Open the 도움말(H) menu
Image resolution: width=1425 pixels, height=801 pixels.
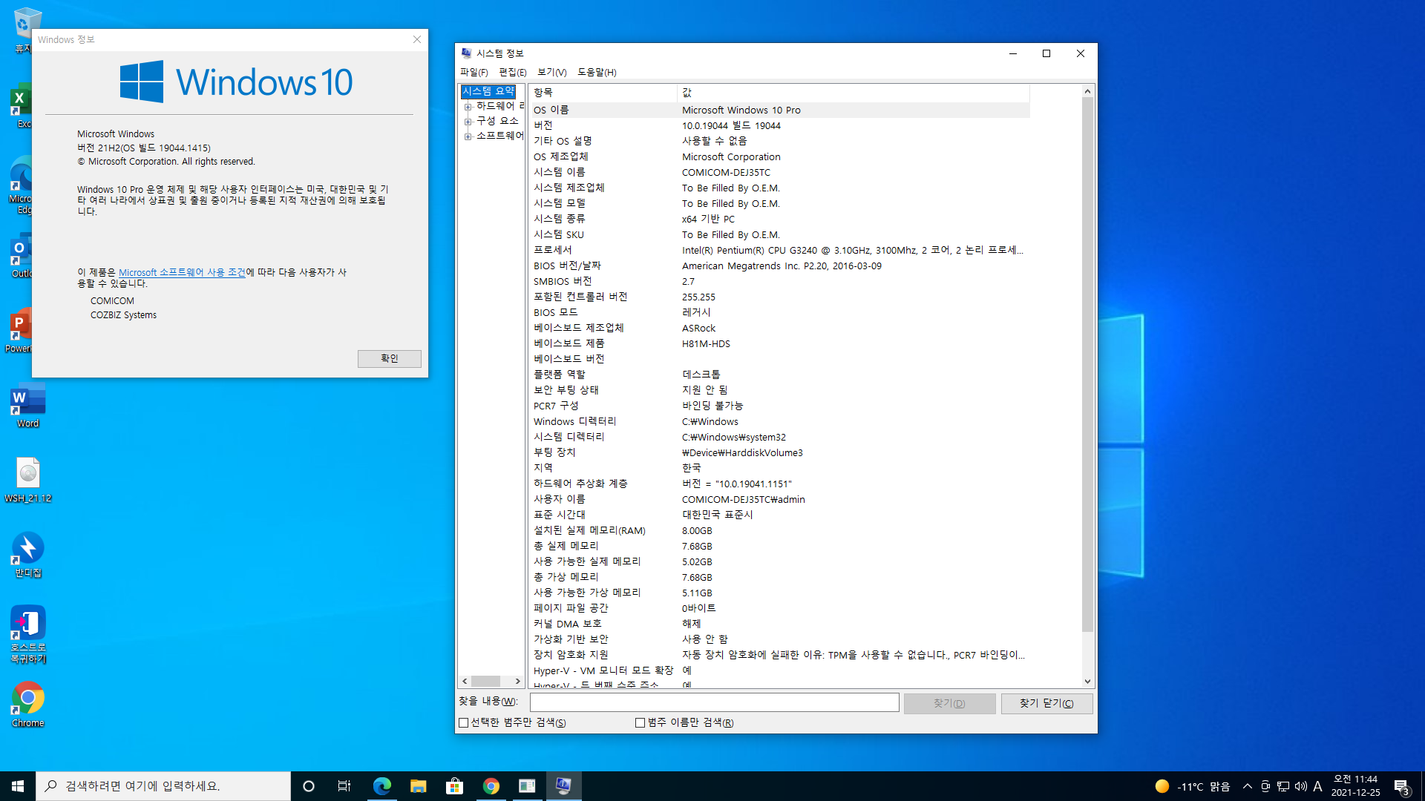click(597, 72)
